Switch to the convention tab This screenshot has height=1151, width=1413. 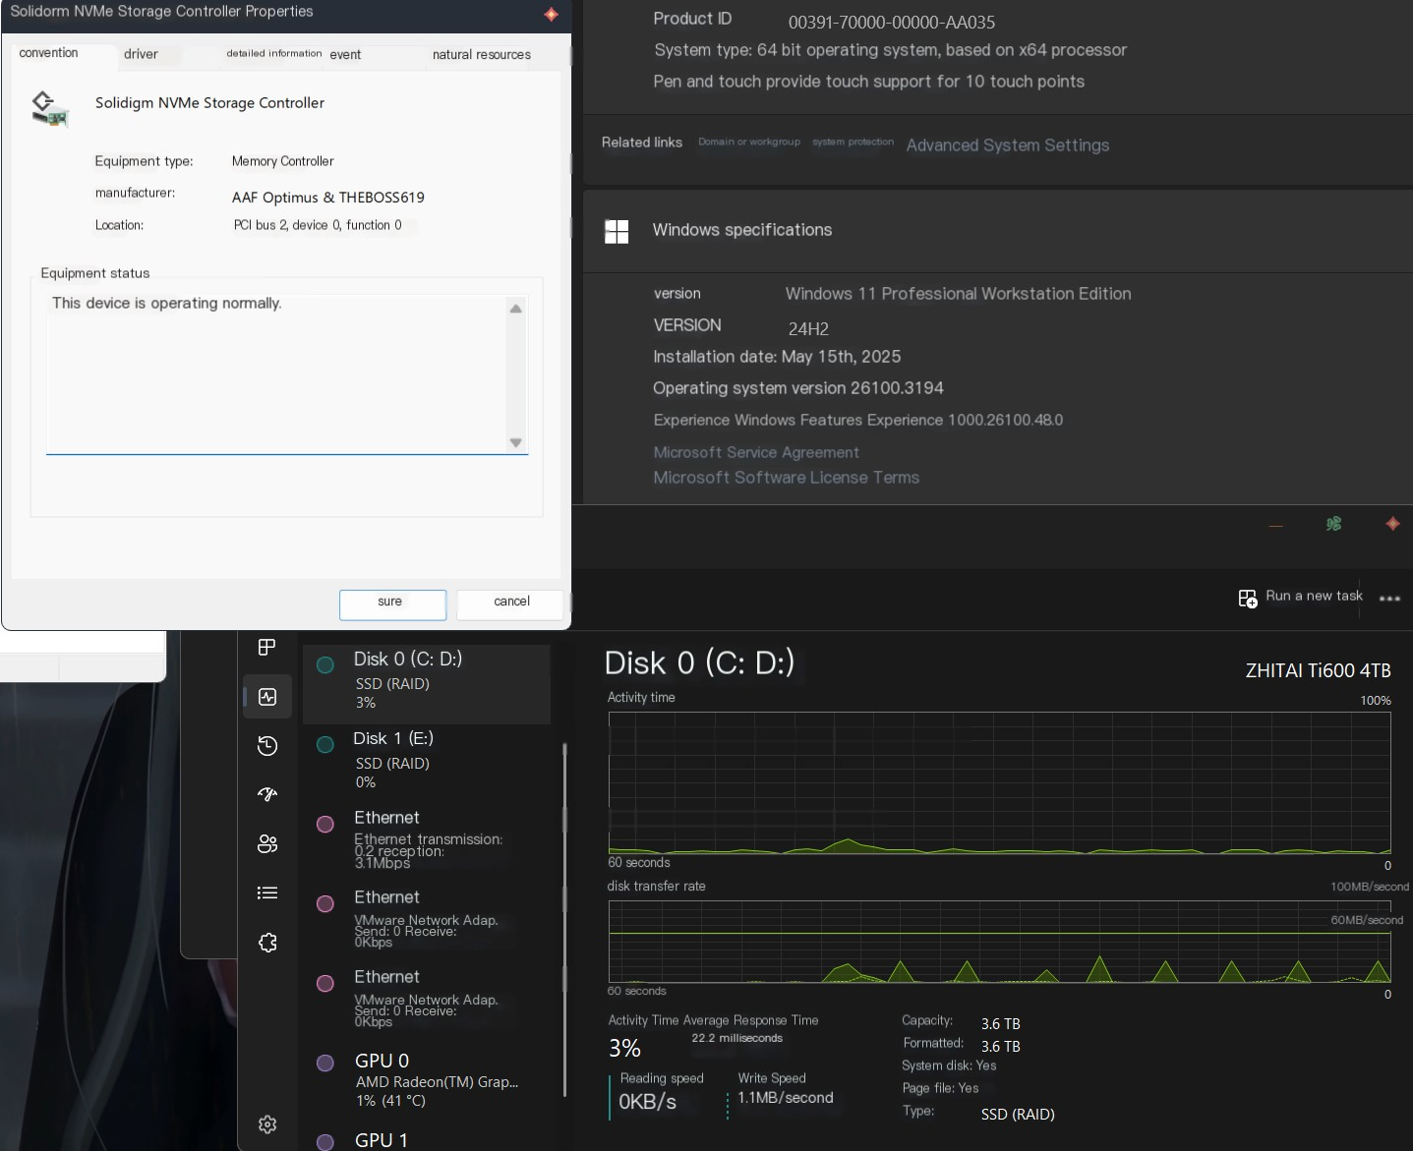pyautogui.click(x=48, y=53)
